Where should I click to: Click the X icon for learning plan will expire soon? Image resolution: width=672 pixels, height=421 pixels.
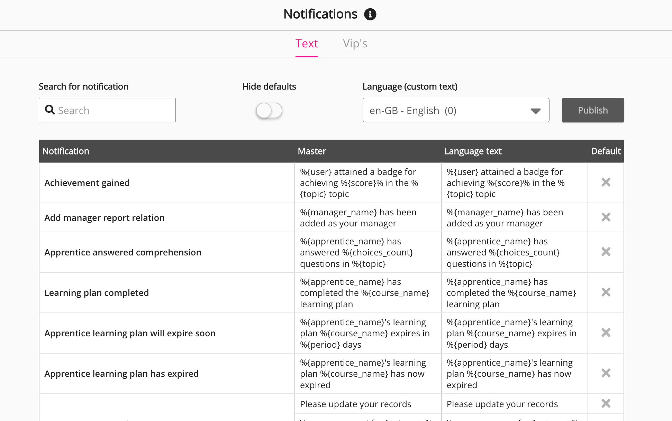click(x=606, y=333)
